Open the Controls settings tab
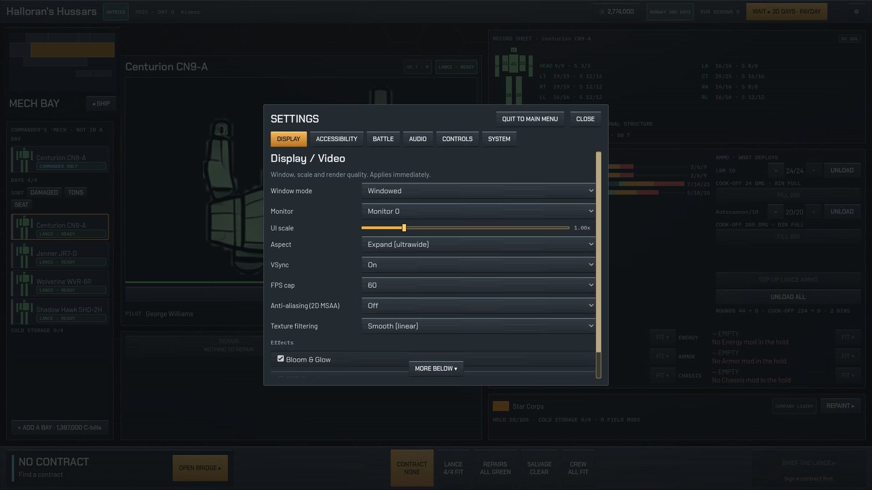Viewport: 872px width, 490px height. [x=457, y=139]
